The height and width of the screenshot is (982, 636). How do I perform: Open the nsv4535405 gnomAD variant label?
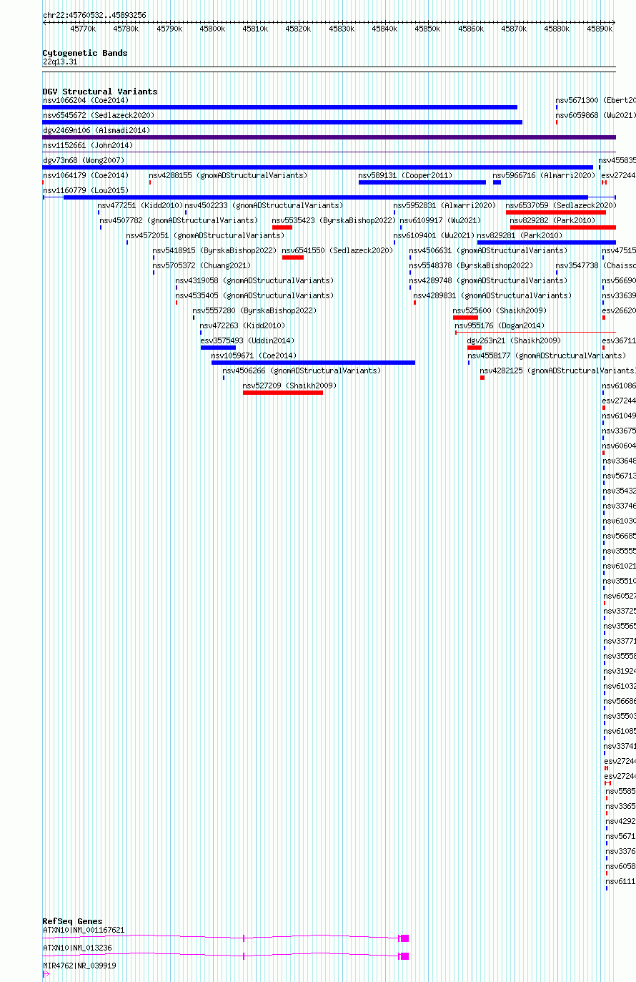click(x=254, y=295)
